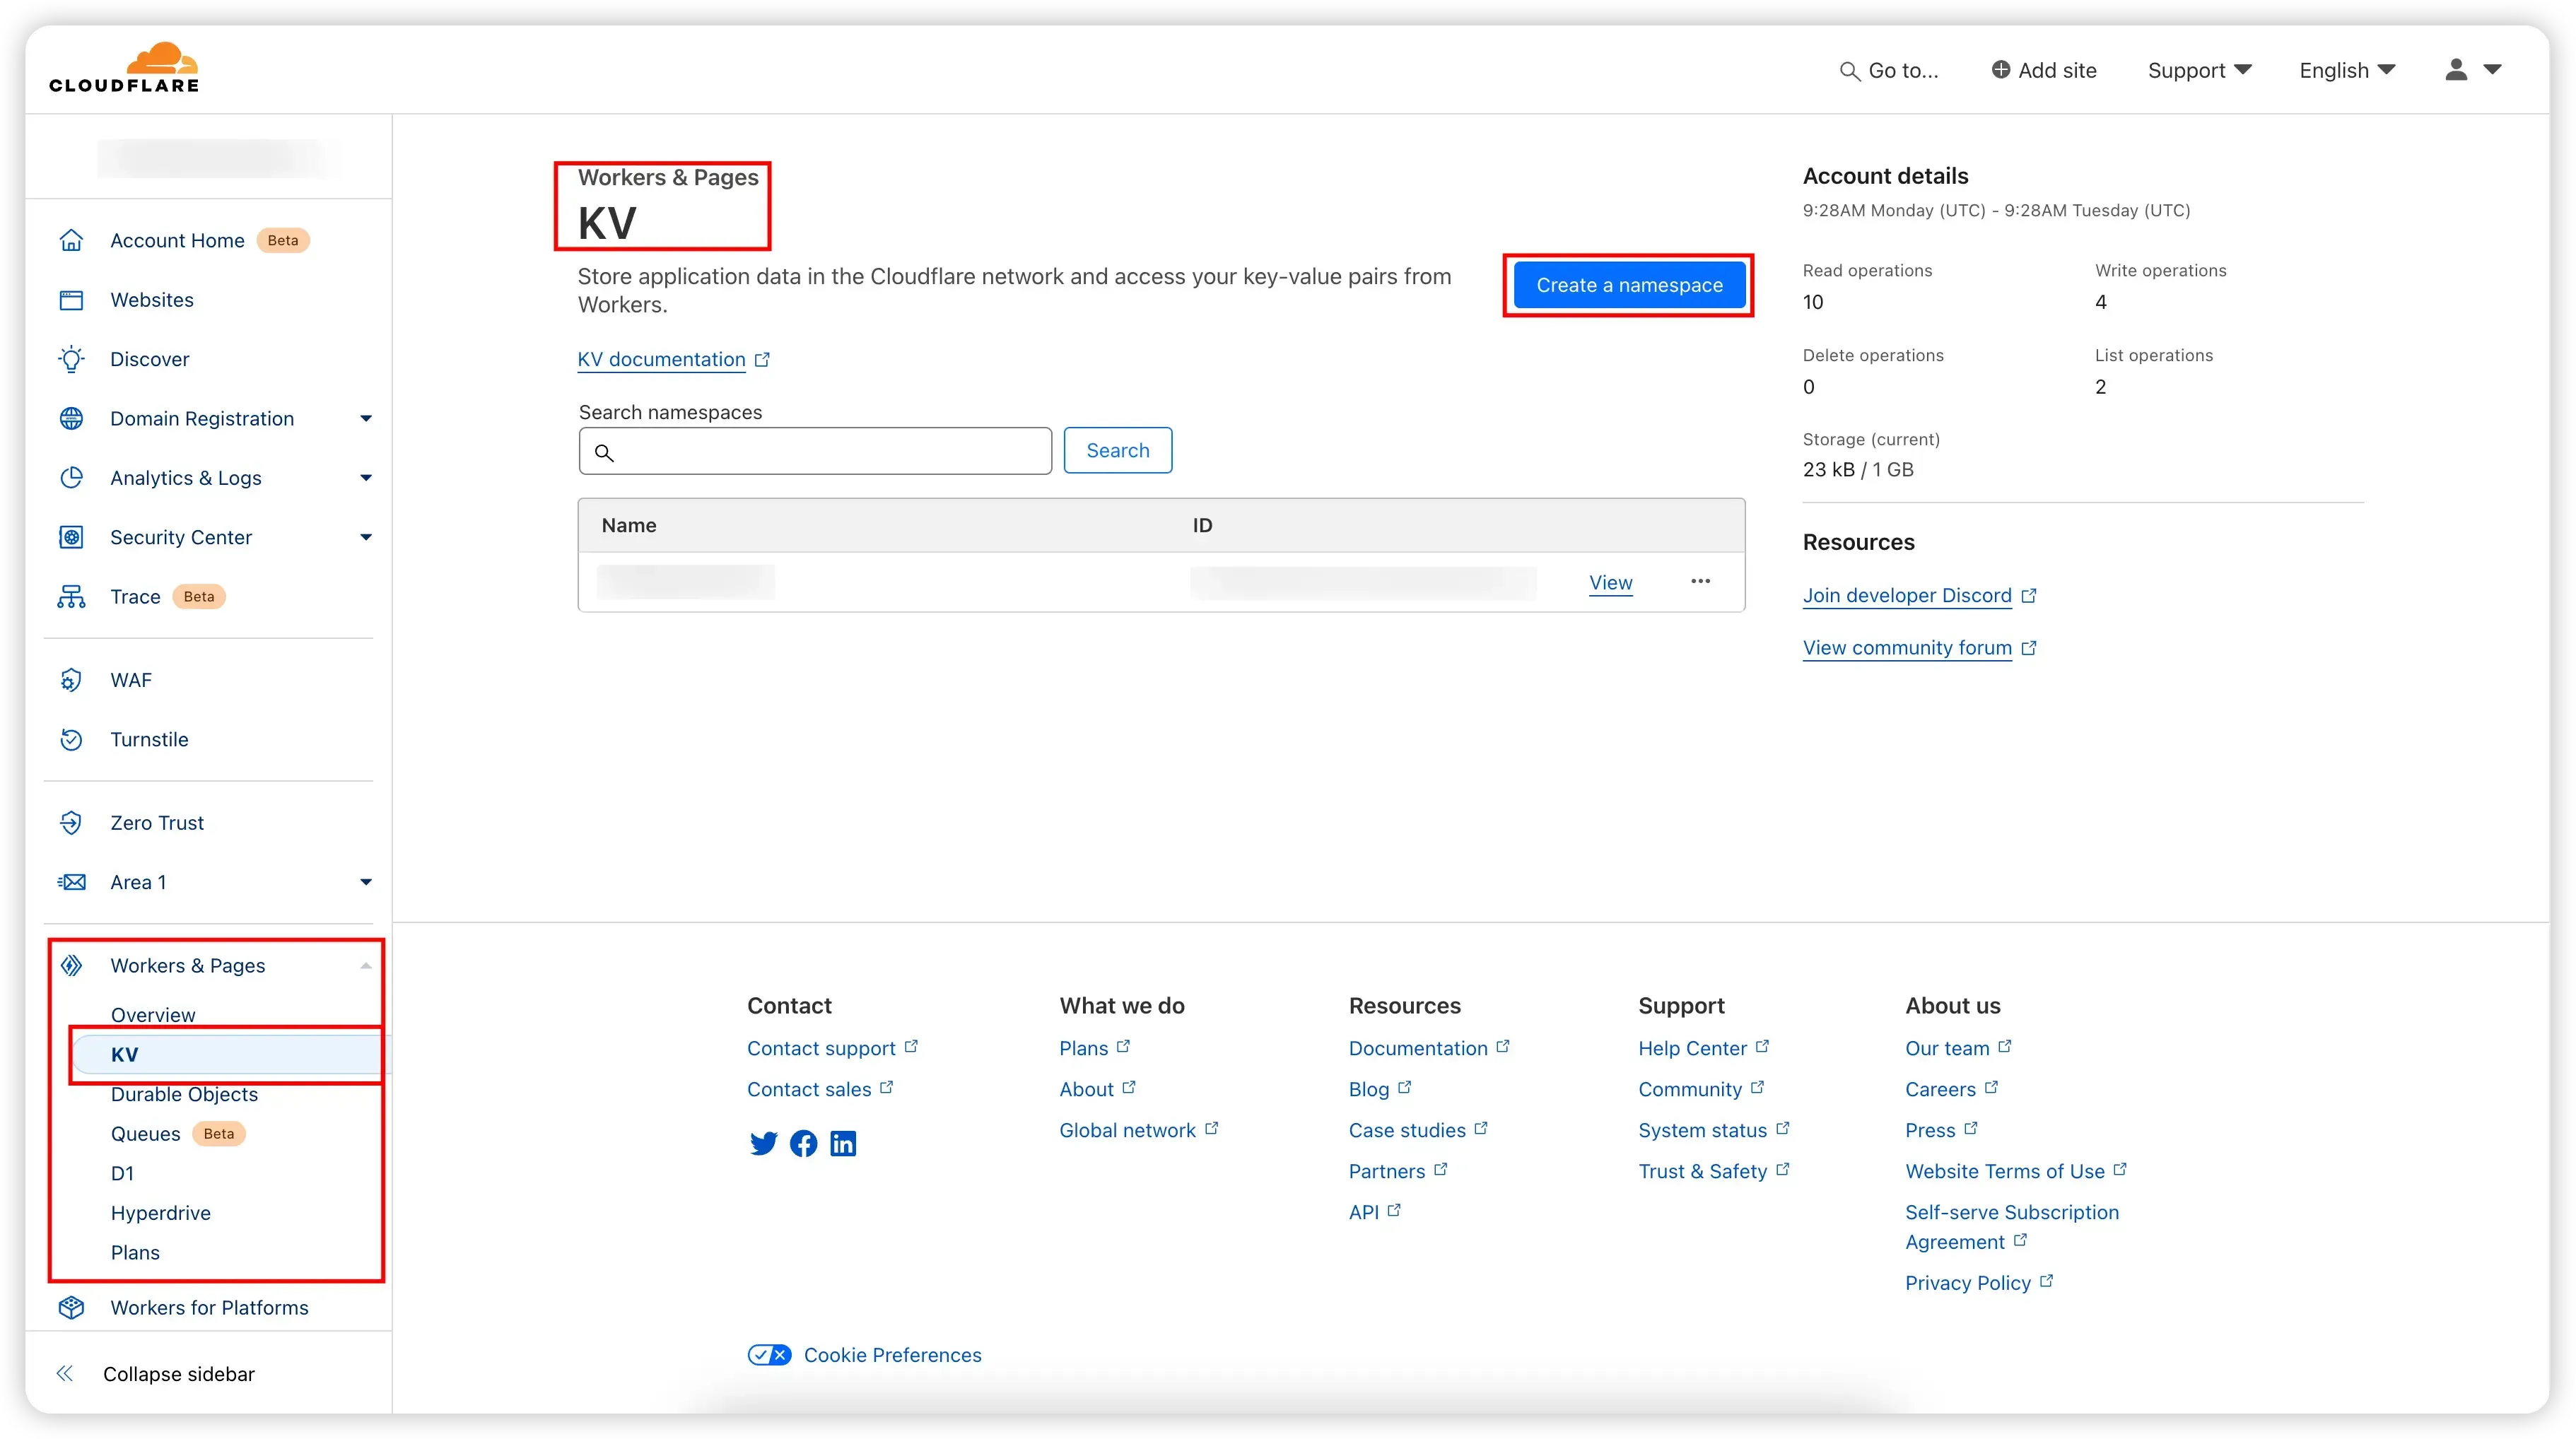
Task: Click the Zero Trust icon
Action: 71,823
